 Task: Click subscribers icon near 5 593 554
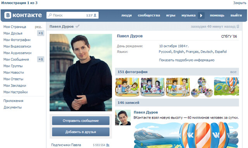coord(108,145)
